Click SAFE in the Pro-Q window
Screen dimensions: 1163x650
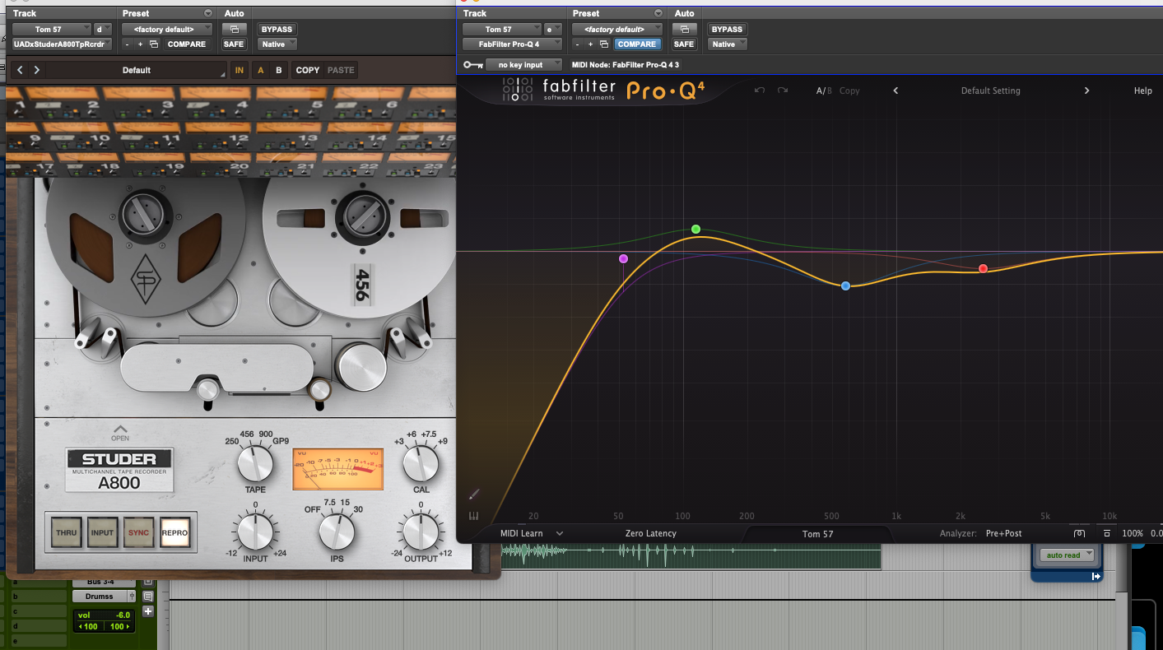[684, 44]
